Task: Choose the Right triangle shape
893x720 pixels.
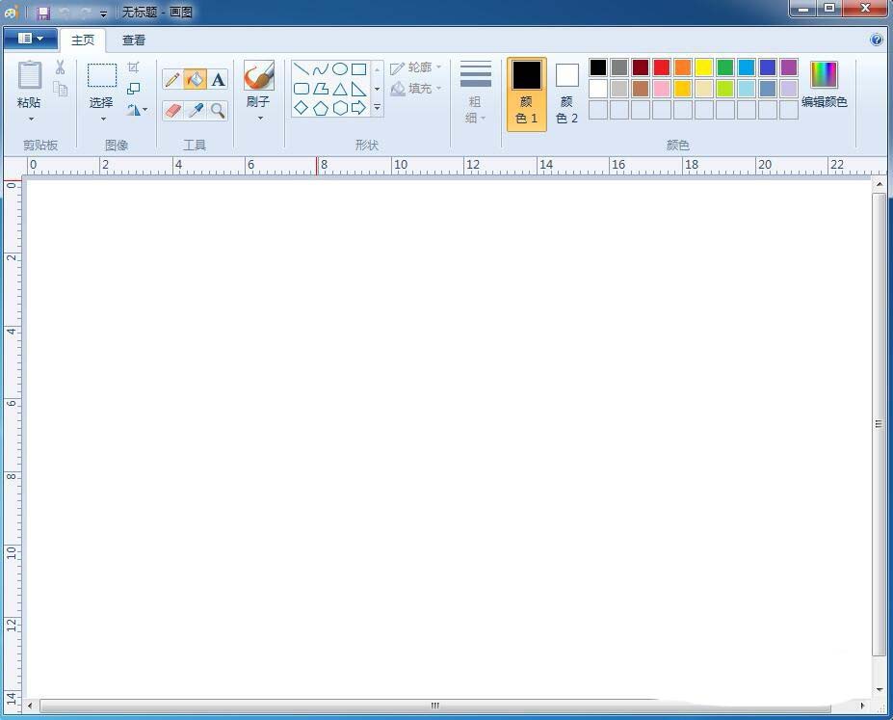Action: pyautogui.click(x=358, y=89)
